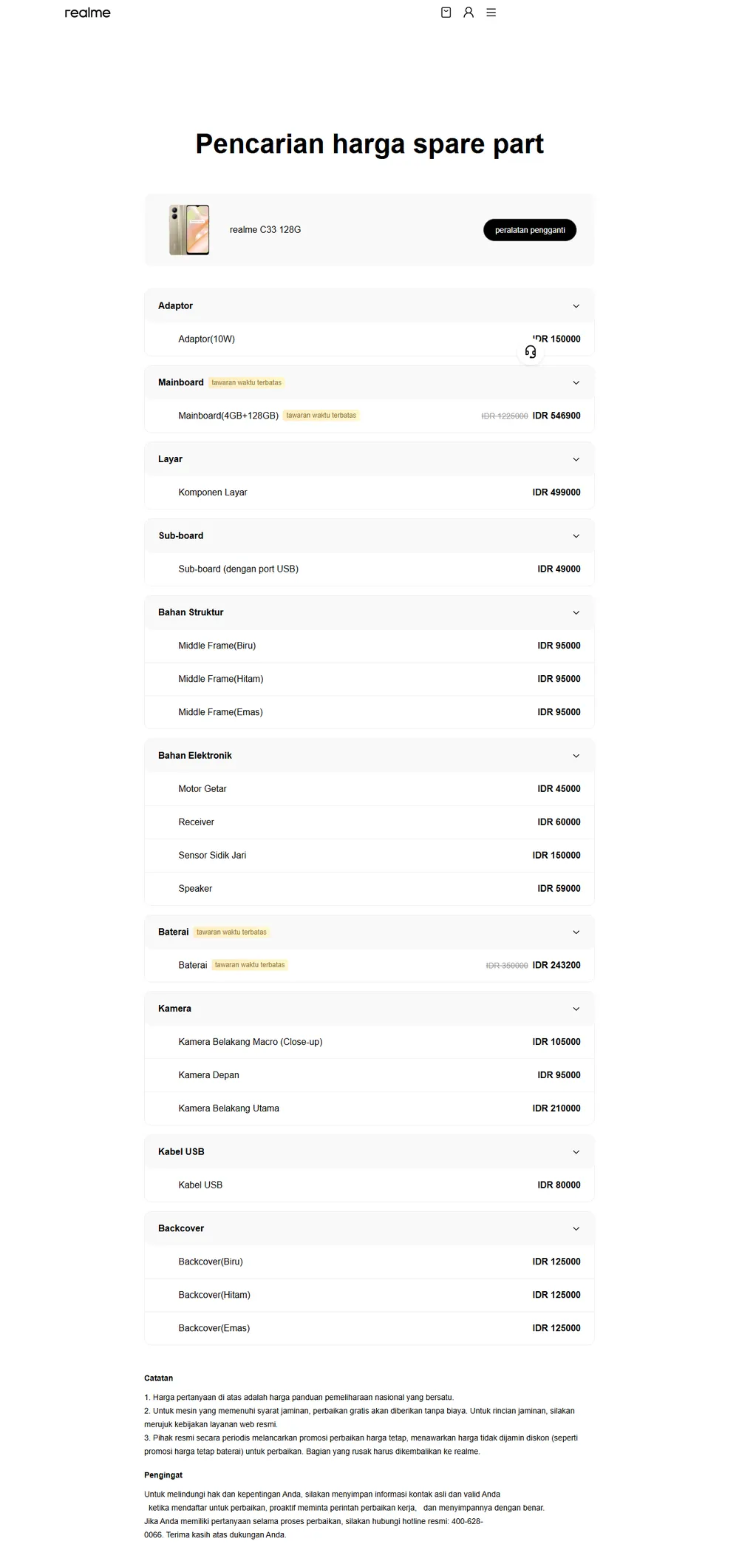Collapse the Kabel USB section chevron
The width and height of the screenshot is (739, 1564).
coord(576,1152)
